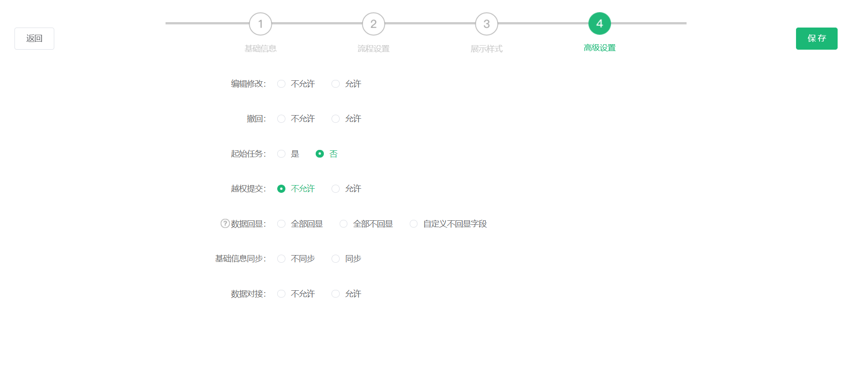
Task: Click the help icon beside 数据回显
Action: [225, 223]
